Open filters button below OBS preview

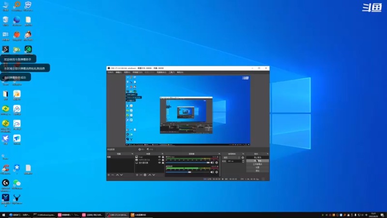(150, 149)
